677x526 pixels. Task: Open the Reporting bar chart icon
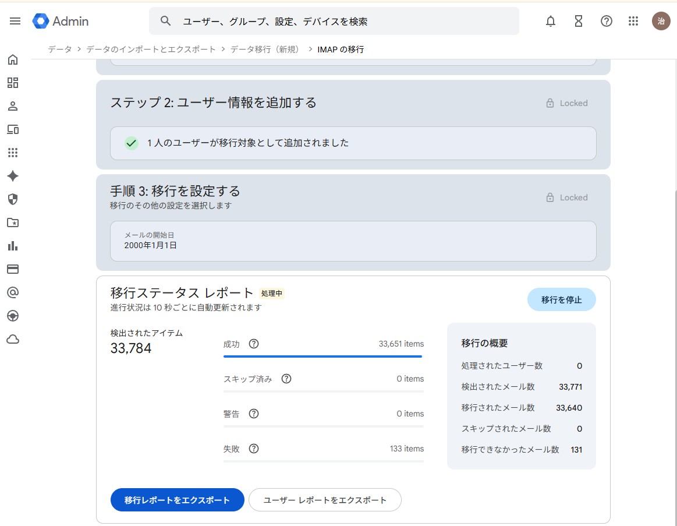click(13, 246)
